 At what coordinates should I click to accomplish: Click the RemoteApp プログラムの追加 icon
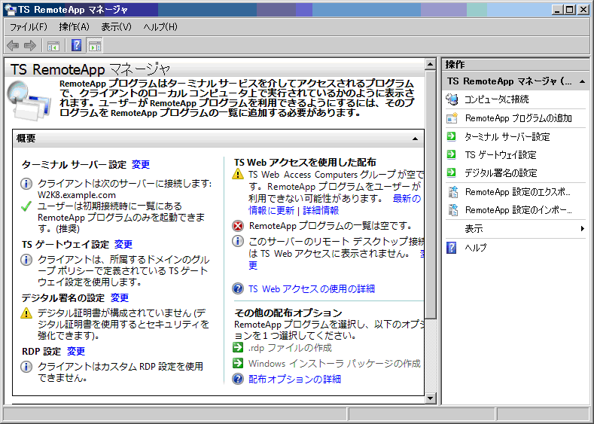point(452,117)
